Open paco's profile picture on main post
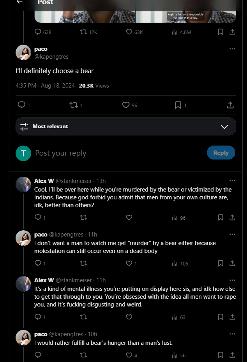The image size is (247, 362). pos(23,53)
